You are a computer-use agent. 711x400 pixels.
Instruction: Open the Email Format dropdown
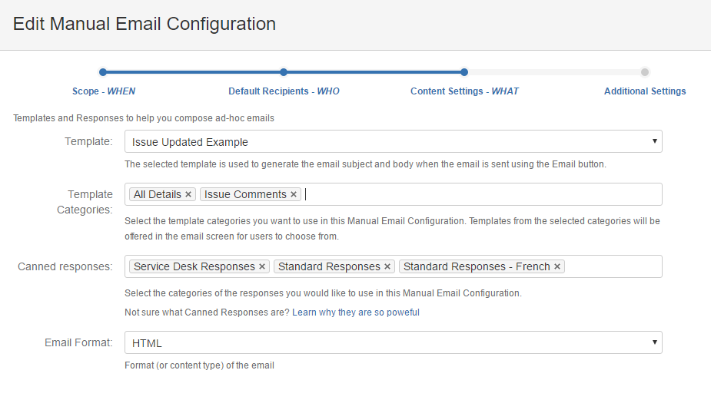pyautogui.click(x=393, y=343)
